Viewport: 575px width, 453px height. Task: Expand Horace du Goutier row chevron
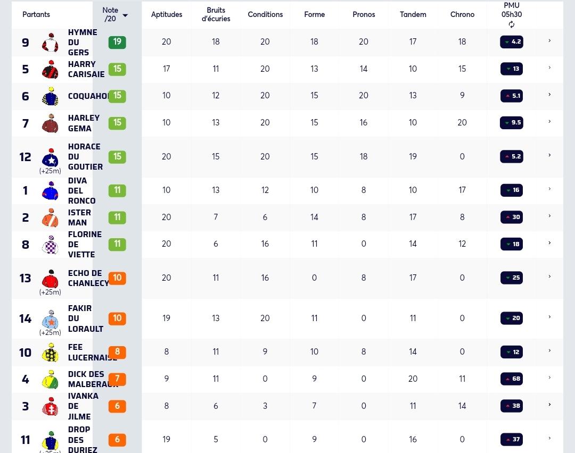pos(549,155)
